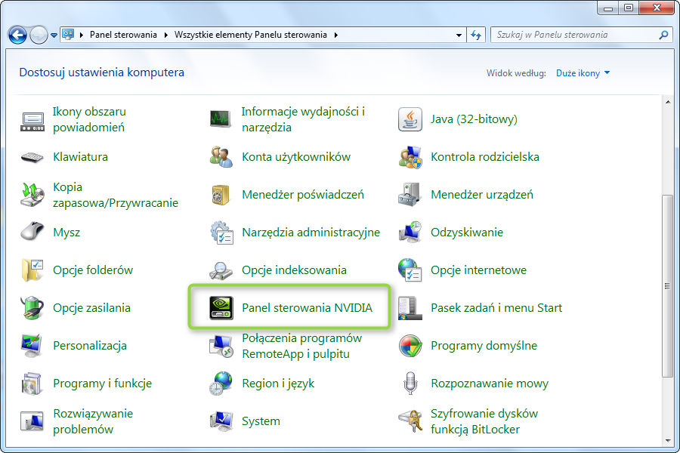
Task: Click the vertical scrollbar thumb
Action: pos(667,286)
